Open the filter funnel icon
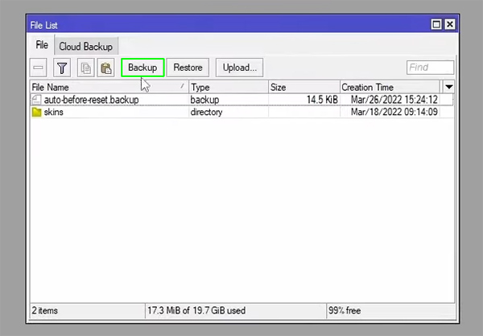The image size is (483, 336). click(62, 68)
